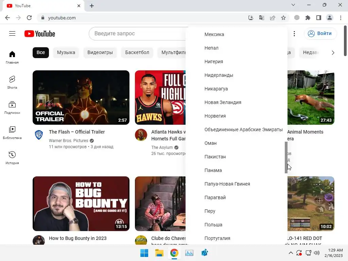Open YouTube settings three-dot menu
The height and width of the screenshot is (261, 348).
[x=294, y=34]
